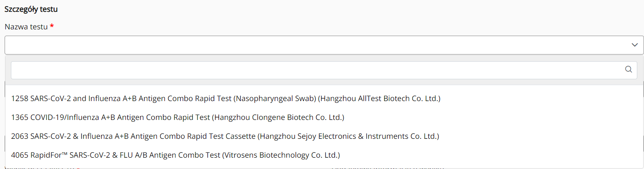Click the Nazwa testu field label

[x=26, y=27]
